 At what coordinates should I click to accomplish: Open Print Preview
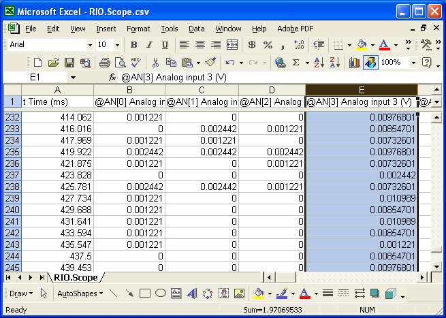pos(121,63)
